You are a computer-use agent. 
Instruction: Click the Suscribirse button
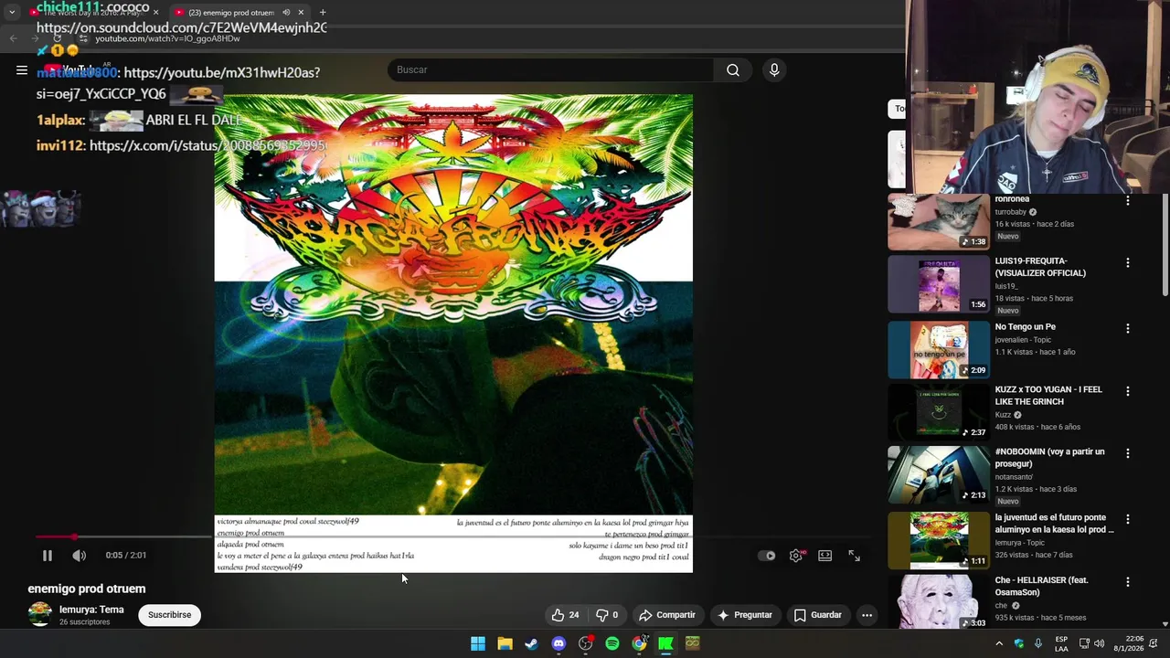click(169, 615)
